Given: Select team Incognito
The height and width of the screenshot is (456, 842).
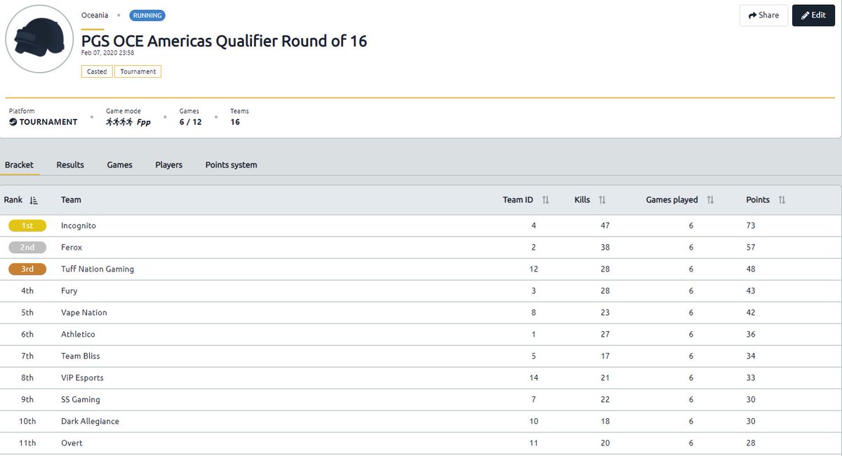Looking at the screenshot, I should pos(79,226).
